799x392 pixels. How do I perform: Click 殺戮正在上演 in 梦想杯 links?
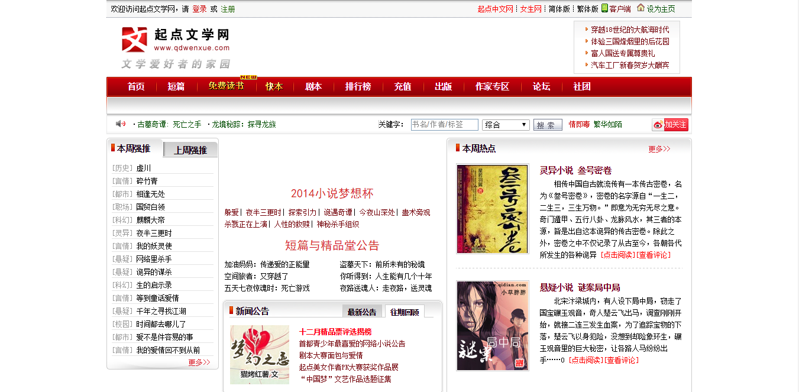pyautogui.click(x=245, y=224)
